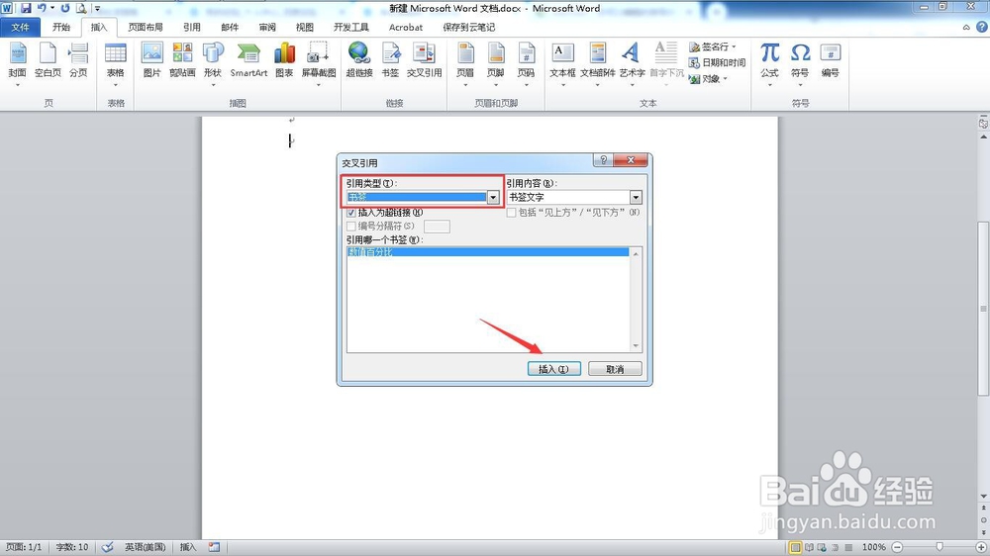Open the Bookmark (书签) dialog
Screen dimensions: 990x556
[x=390, y=61]
